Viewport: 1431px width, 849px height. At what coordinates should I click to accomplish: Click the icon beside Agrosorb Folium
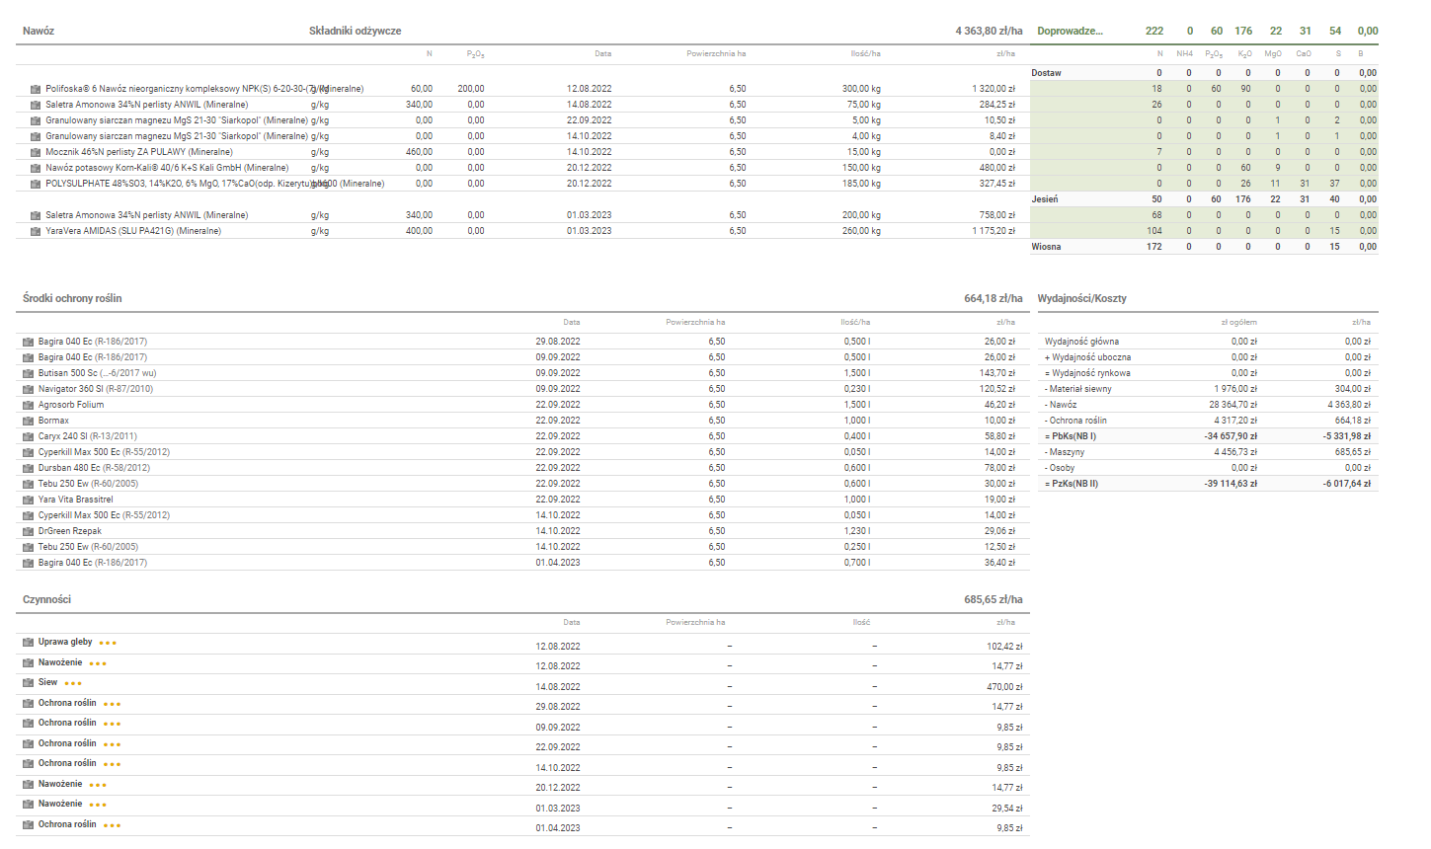[x=28, y=405]
